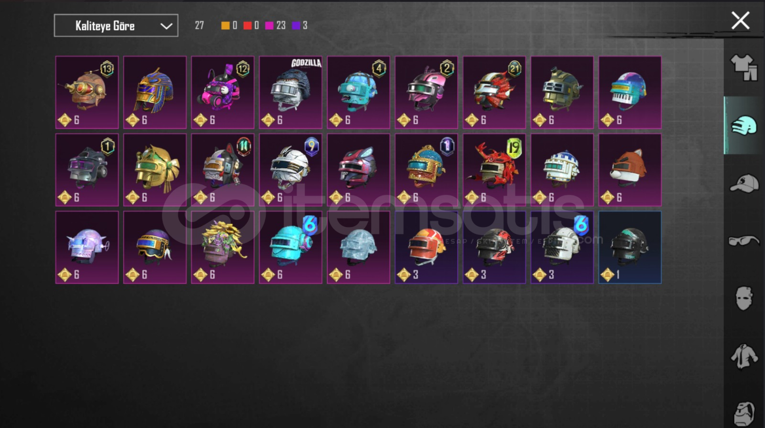Select the fox helmet skin

(x=630, y=170)
